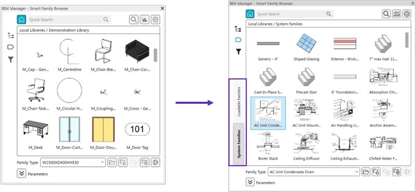Select the tree view icon in left sidebar
Viewport: 416px width, 192px height.
pos(10,35)
